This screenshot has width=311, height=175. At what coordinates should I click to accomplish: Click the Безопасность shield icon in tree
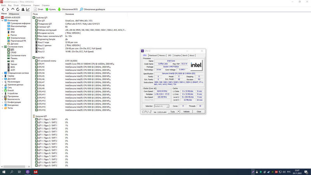pyautogui.click(x=5, y=99)
